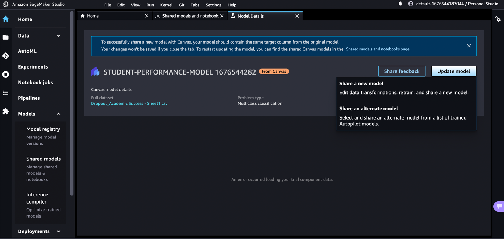The image size is (504, 239).
Task: Open Notebook jobs in navigation panel
Action: click(35, 82)
